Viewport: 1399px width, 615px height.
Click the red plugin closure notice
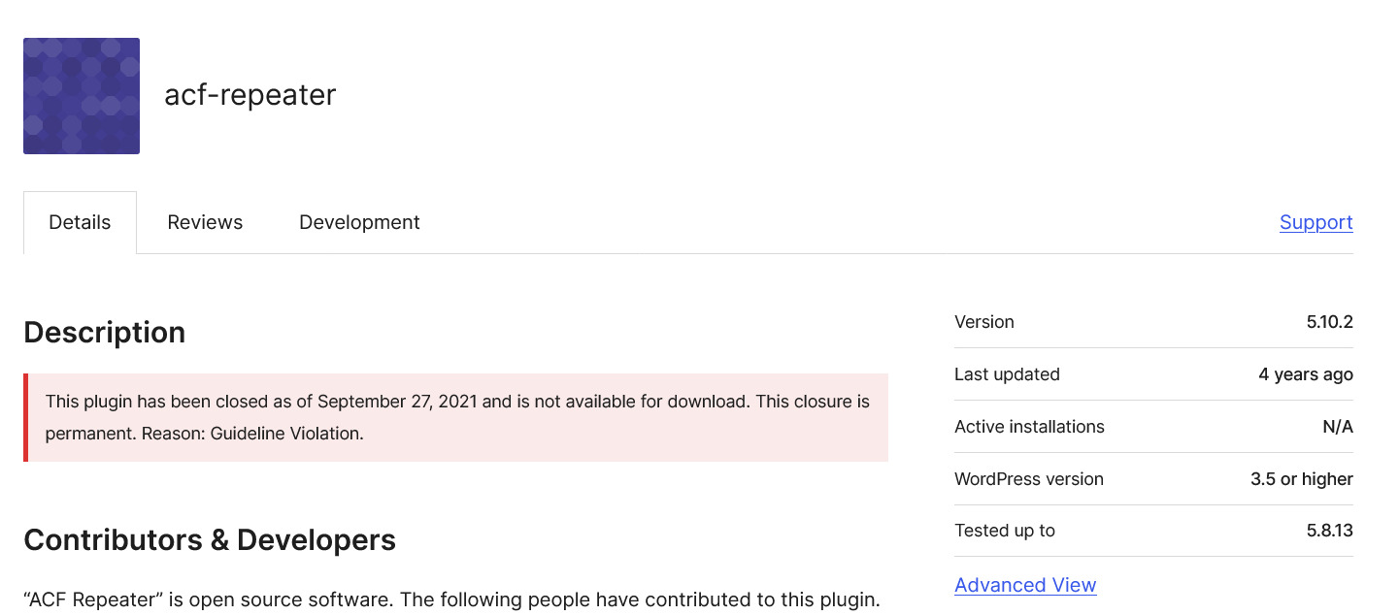pyautogui.click(x=457, y=417)
